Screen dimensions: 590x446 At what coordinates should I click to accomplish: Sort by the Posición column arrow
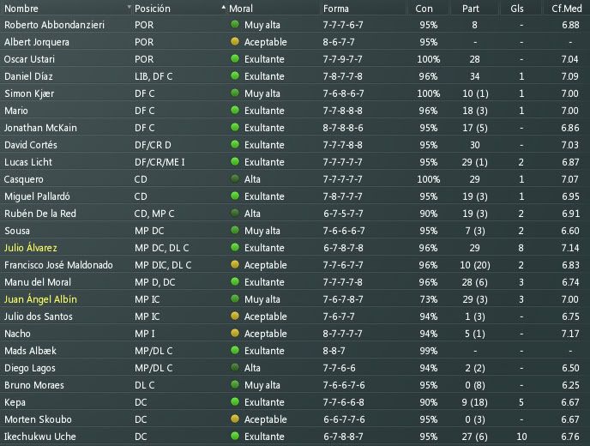click(224, 7)
